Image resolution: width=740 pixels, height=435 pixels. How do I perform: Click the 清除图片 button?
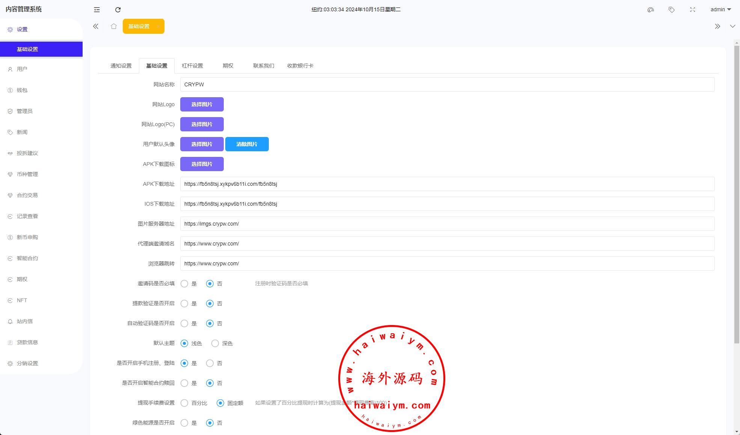coord(247,144)
